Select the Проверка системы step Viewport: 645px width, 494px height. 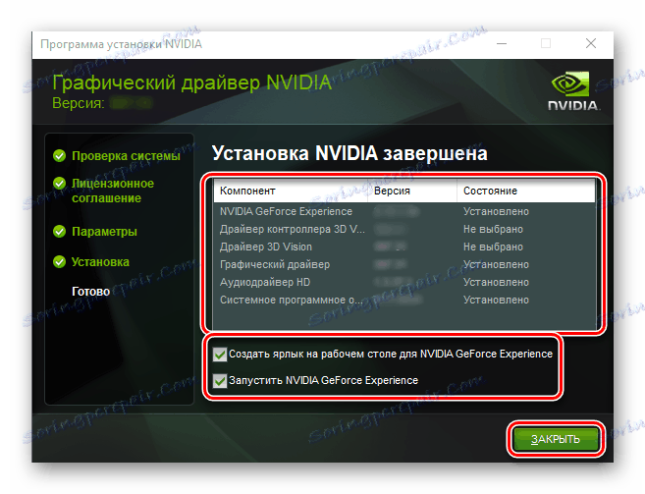coord(126,156)
